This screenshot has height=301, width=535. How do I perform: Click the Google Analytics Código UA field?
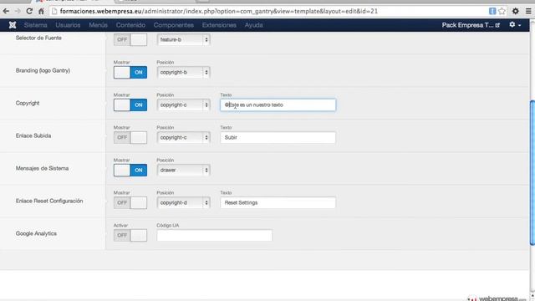point(215,235)
